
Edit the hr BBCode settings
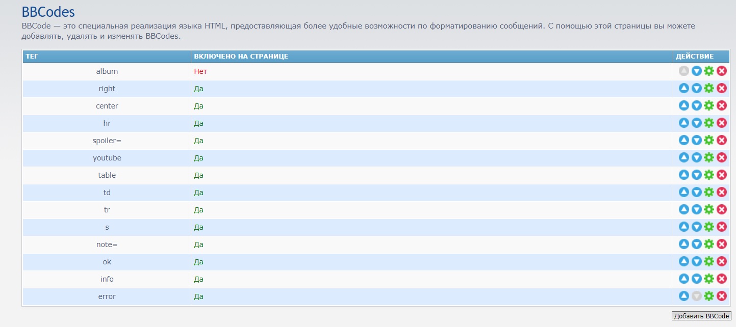(x=709, y=123)
